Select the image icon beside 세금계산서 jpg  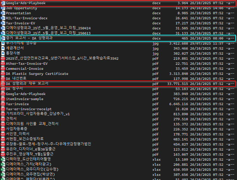pos(3,48)
